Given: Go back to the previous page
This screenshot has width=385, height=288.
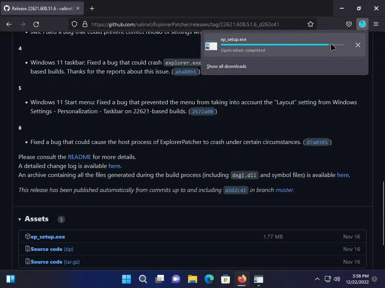Looking at the screenshot, I should (9, 24).
